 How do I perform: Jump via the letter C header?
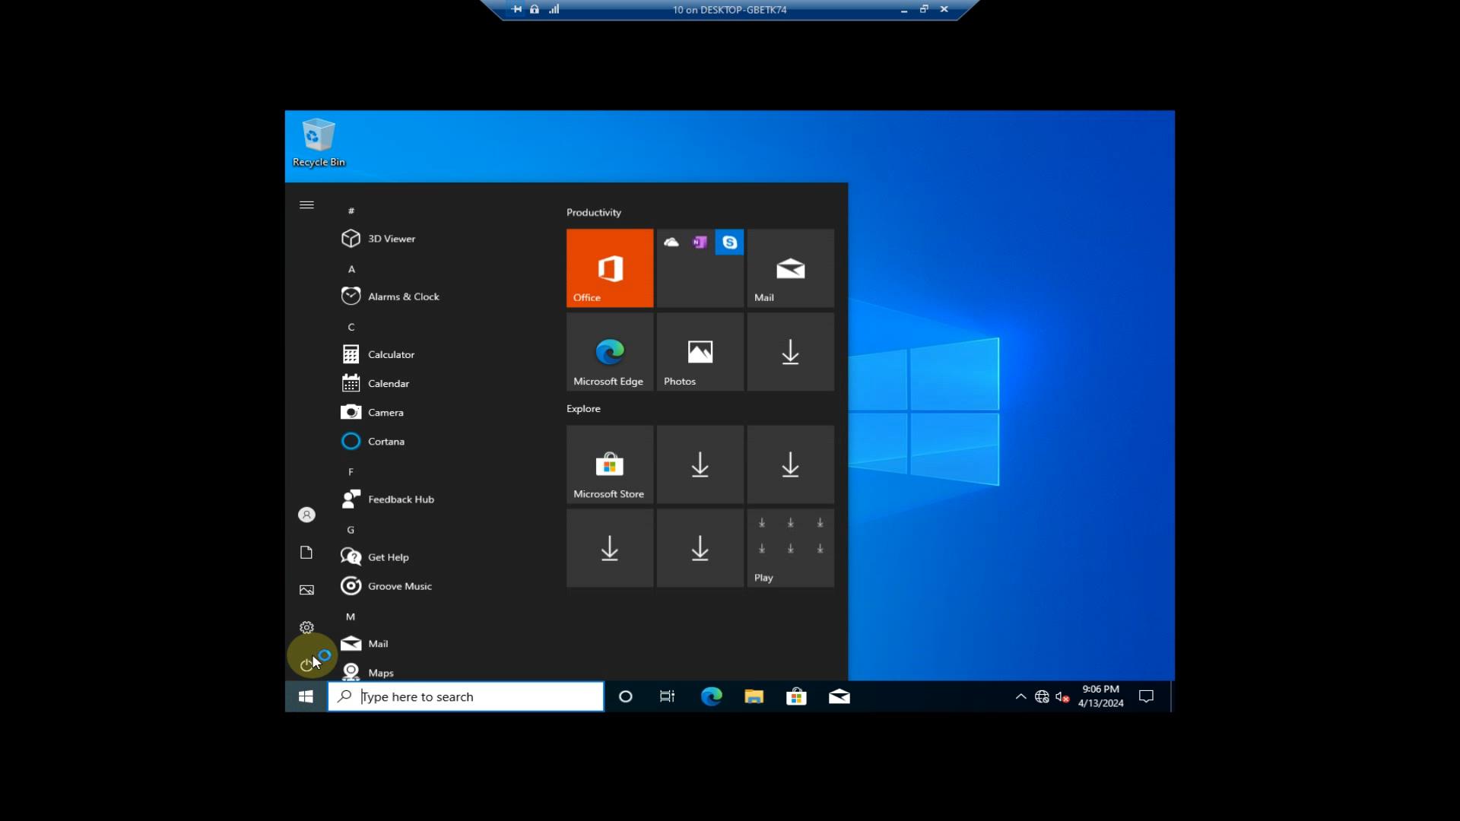[x=351, y=327]
